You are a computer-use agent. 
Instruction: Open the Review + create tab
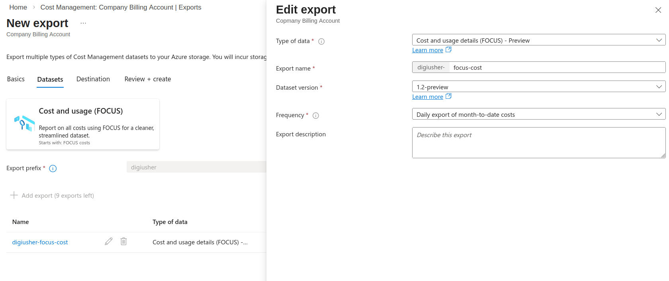point(148,79)
